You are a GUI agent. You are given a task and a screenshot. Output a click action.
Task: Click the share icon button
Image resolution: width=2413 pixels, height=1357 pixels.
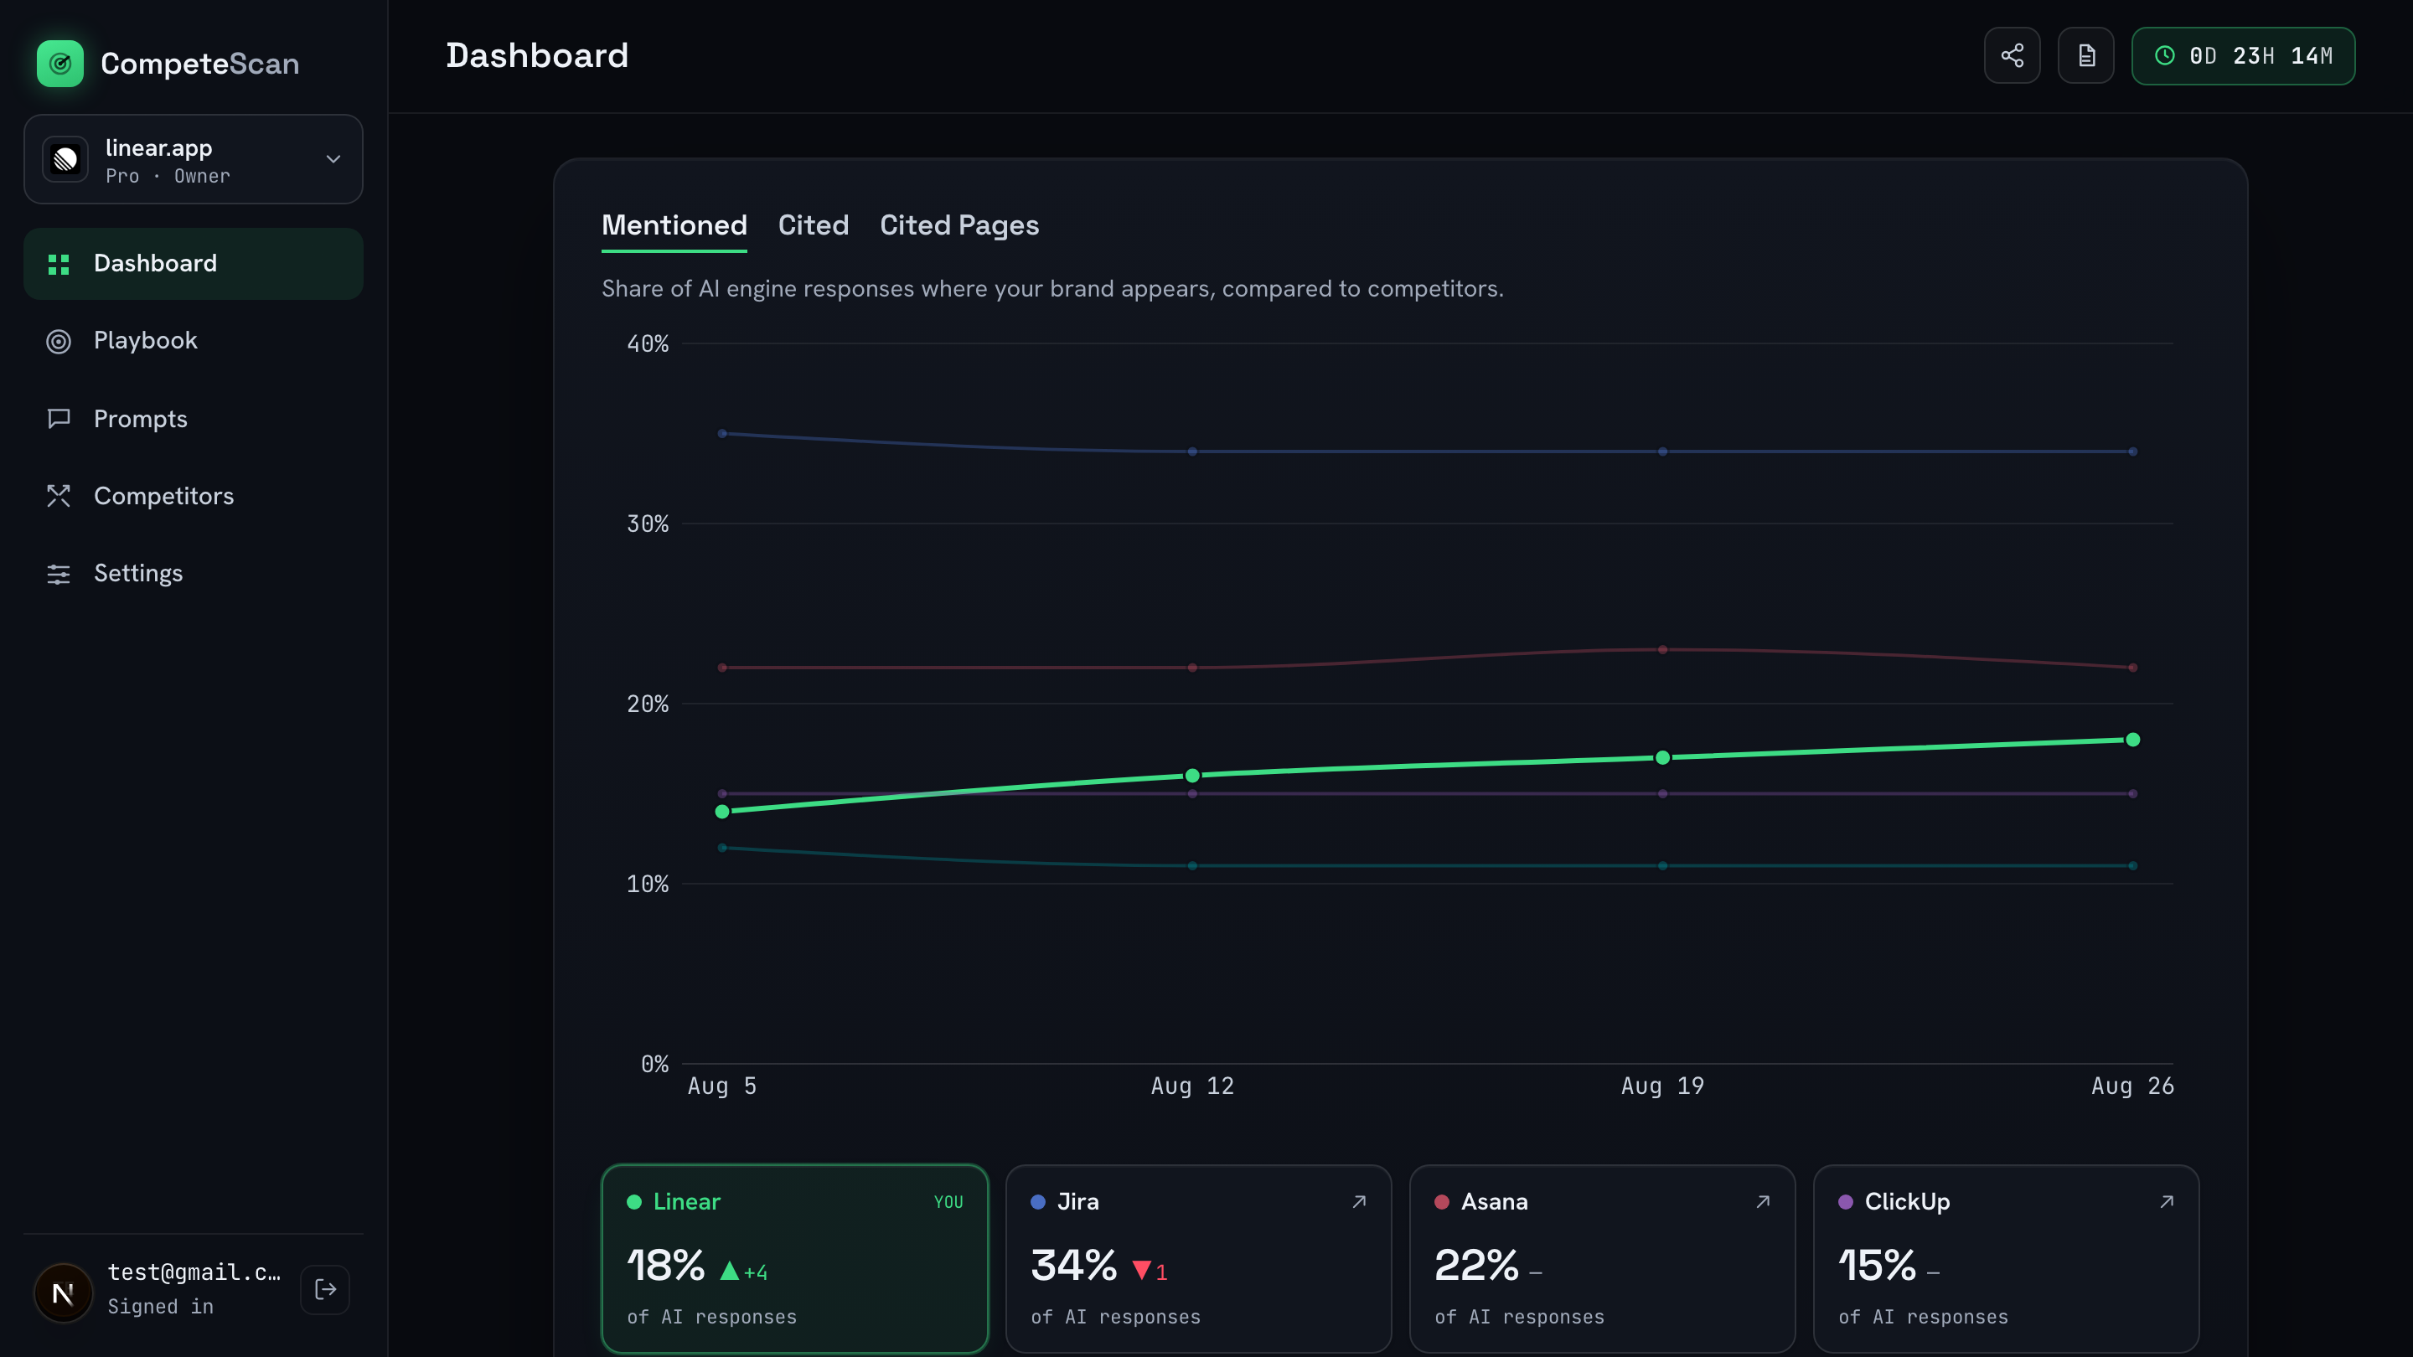tap(2012, 56)
